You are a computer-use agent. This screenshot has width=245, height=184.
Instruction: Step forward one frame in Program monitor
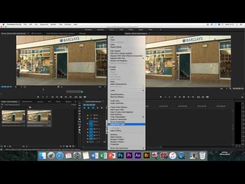[x=188, y=97]
